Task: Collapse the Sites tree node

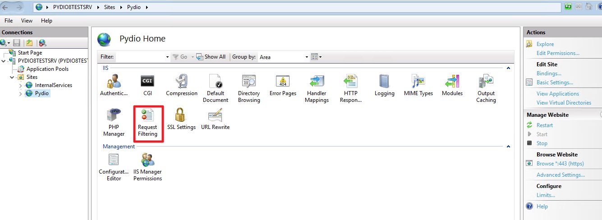Action: (12, 77)
